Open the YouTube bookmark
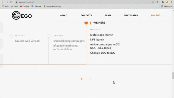 25,7
